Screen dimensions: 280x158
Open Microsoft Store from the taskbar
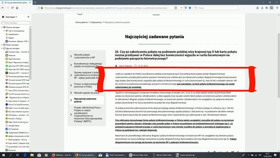click(39, 155)
